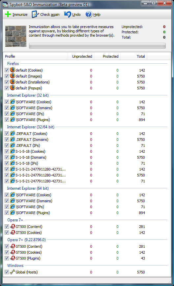The width and height of the screenshot is (174, 286).
Task: Click the Global (Hosts) icon
Action: [13, 272]
